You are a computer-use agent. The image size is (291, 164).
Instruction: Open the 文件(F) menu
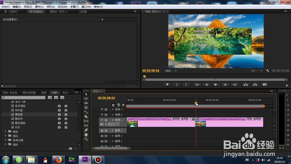(x=6, y=7)
